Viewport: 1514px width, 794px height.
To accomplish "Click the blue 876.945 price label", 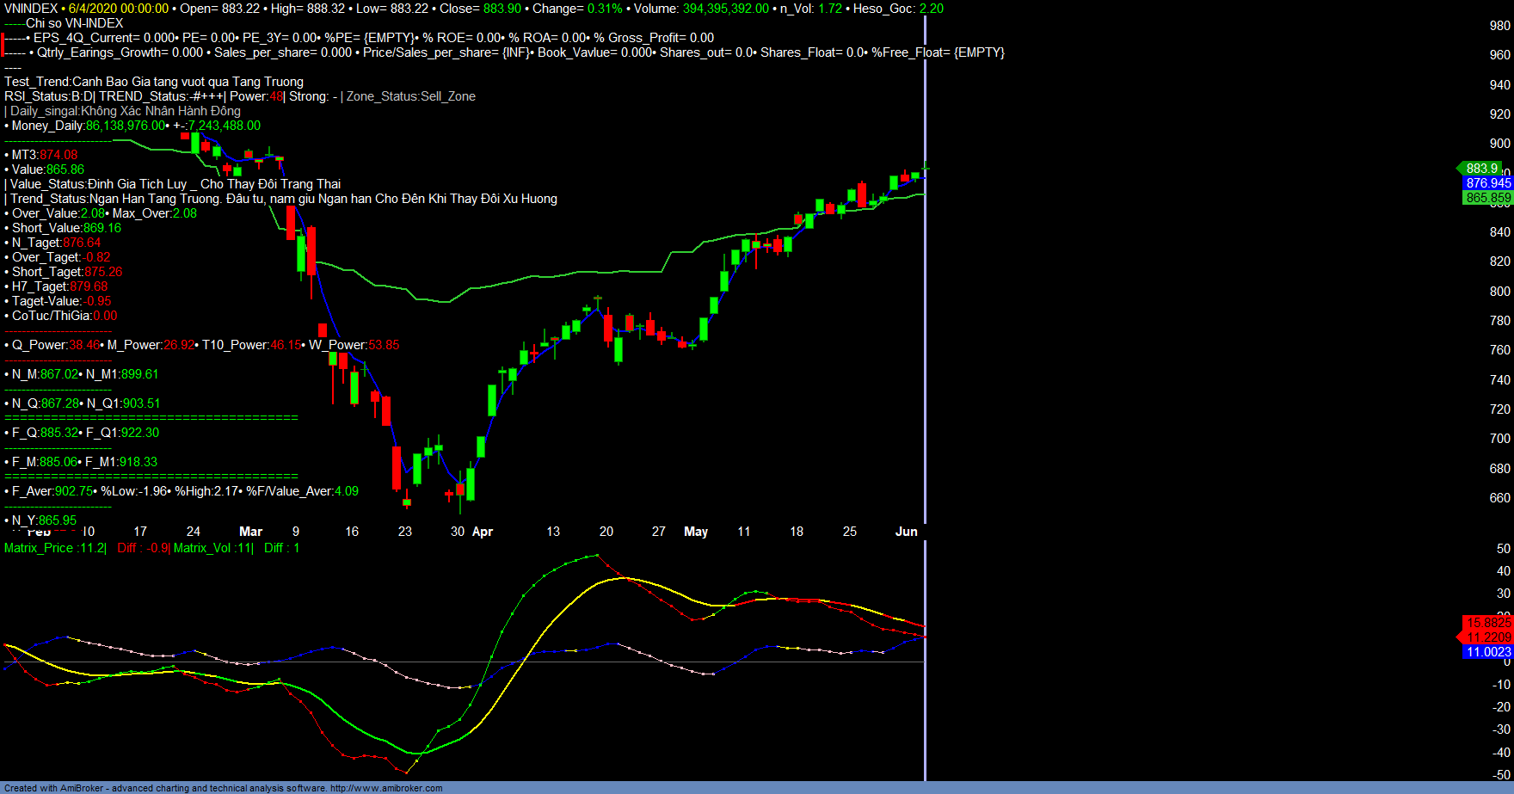I will [1488, 183].
